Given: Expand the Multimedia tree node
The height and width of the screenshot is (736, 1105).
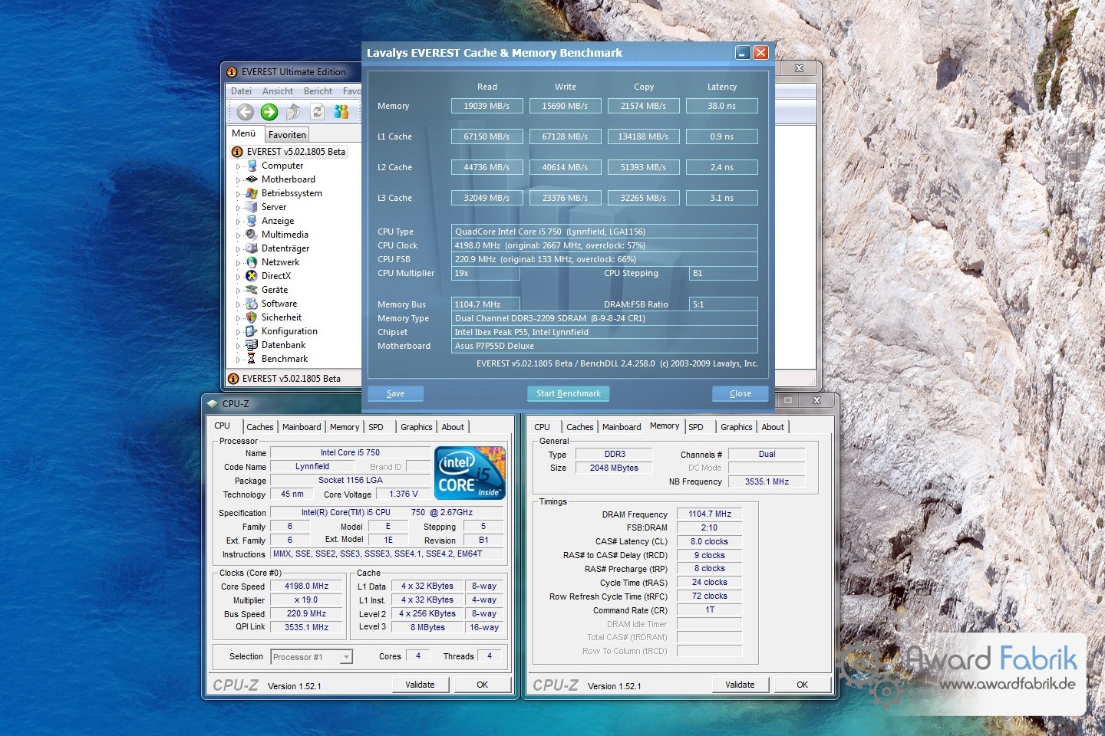Looking at the screenshot, I should coord(239,235).
